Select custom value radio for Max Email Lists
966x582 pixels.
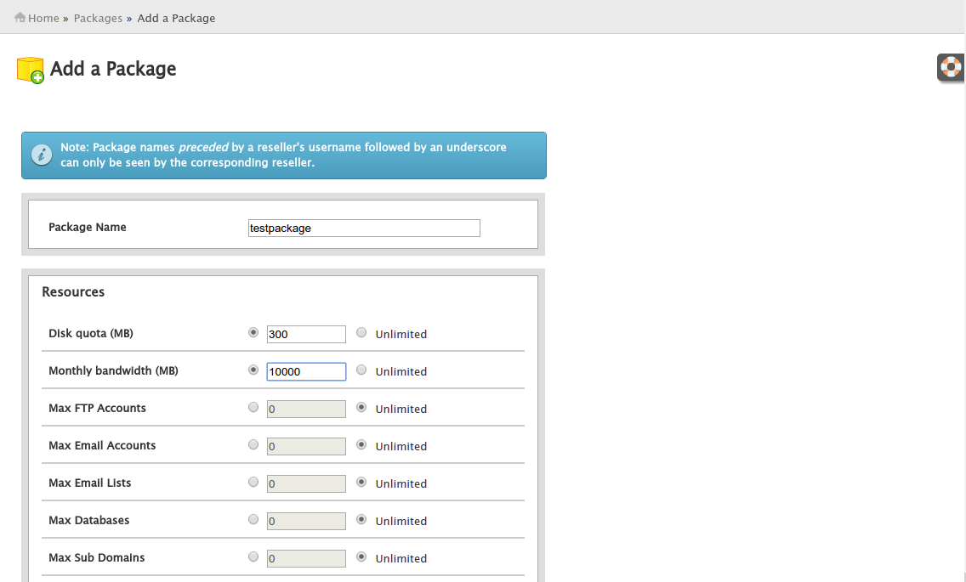tap(253, 483)
